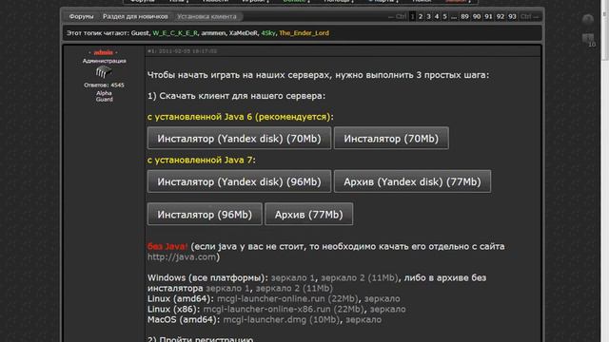Click the sidebar icon labeled 10
Image resolution: width=609 pixels, height=342 pixels.
coord(588,40)
